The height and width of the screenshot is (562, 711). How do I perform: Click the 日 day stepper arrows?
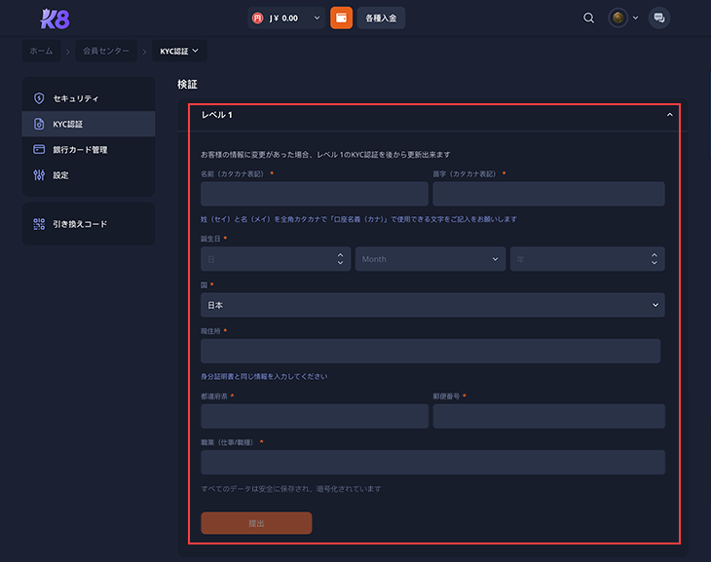pyautogui.click(x=340, y=259)
